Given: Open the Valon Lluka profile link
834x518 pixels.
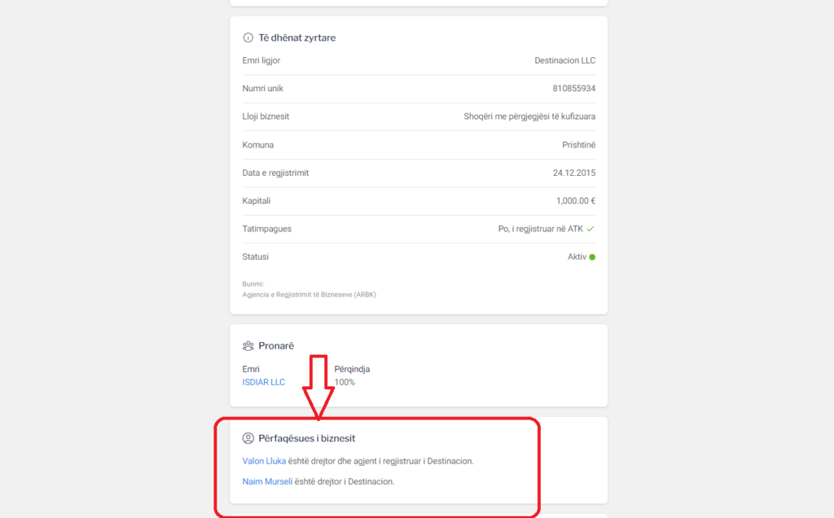Looking at the screenshot, I should [x=264, y=461].
